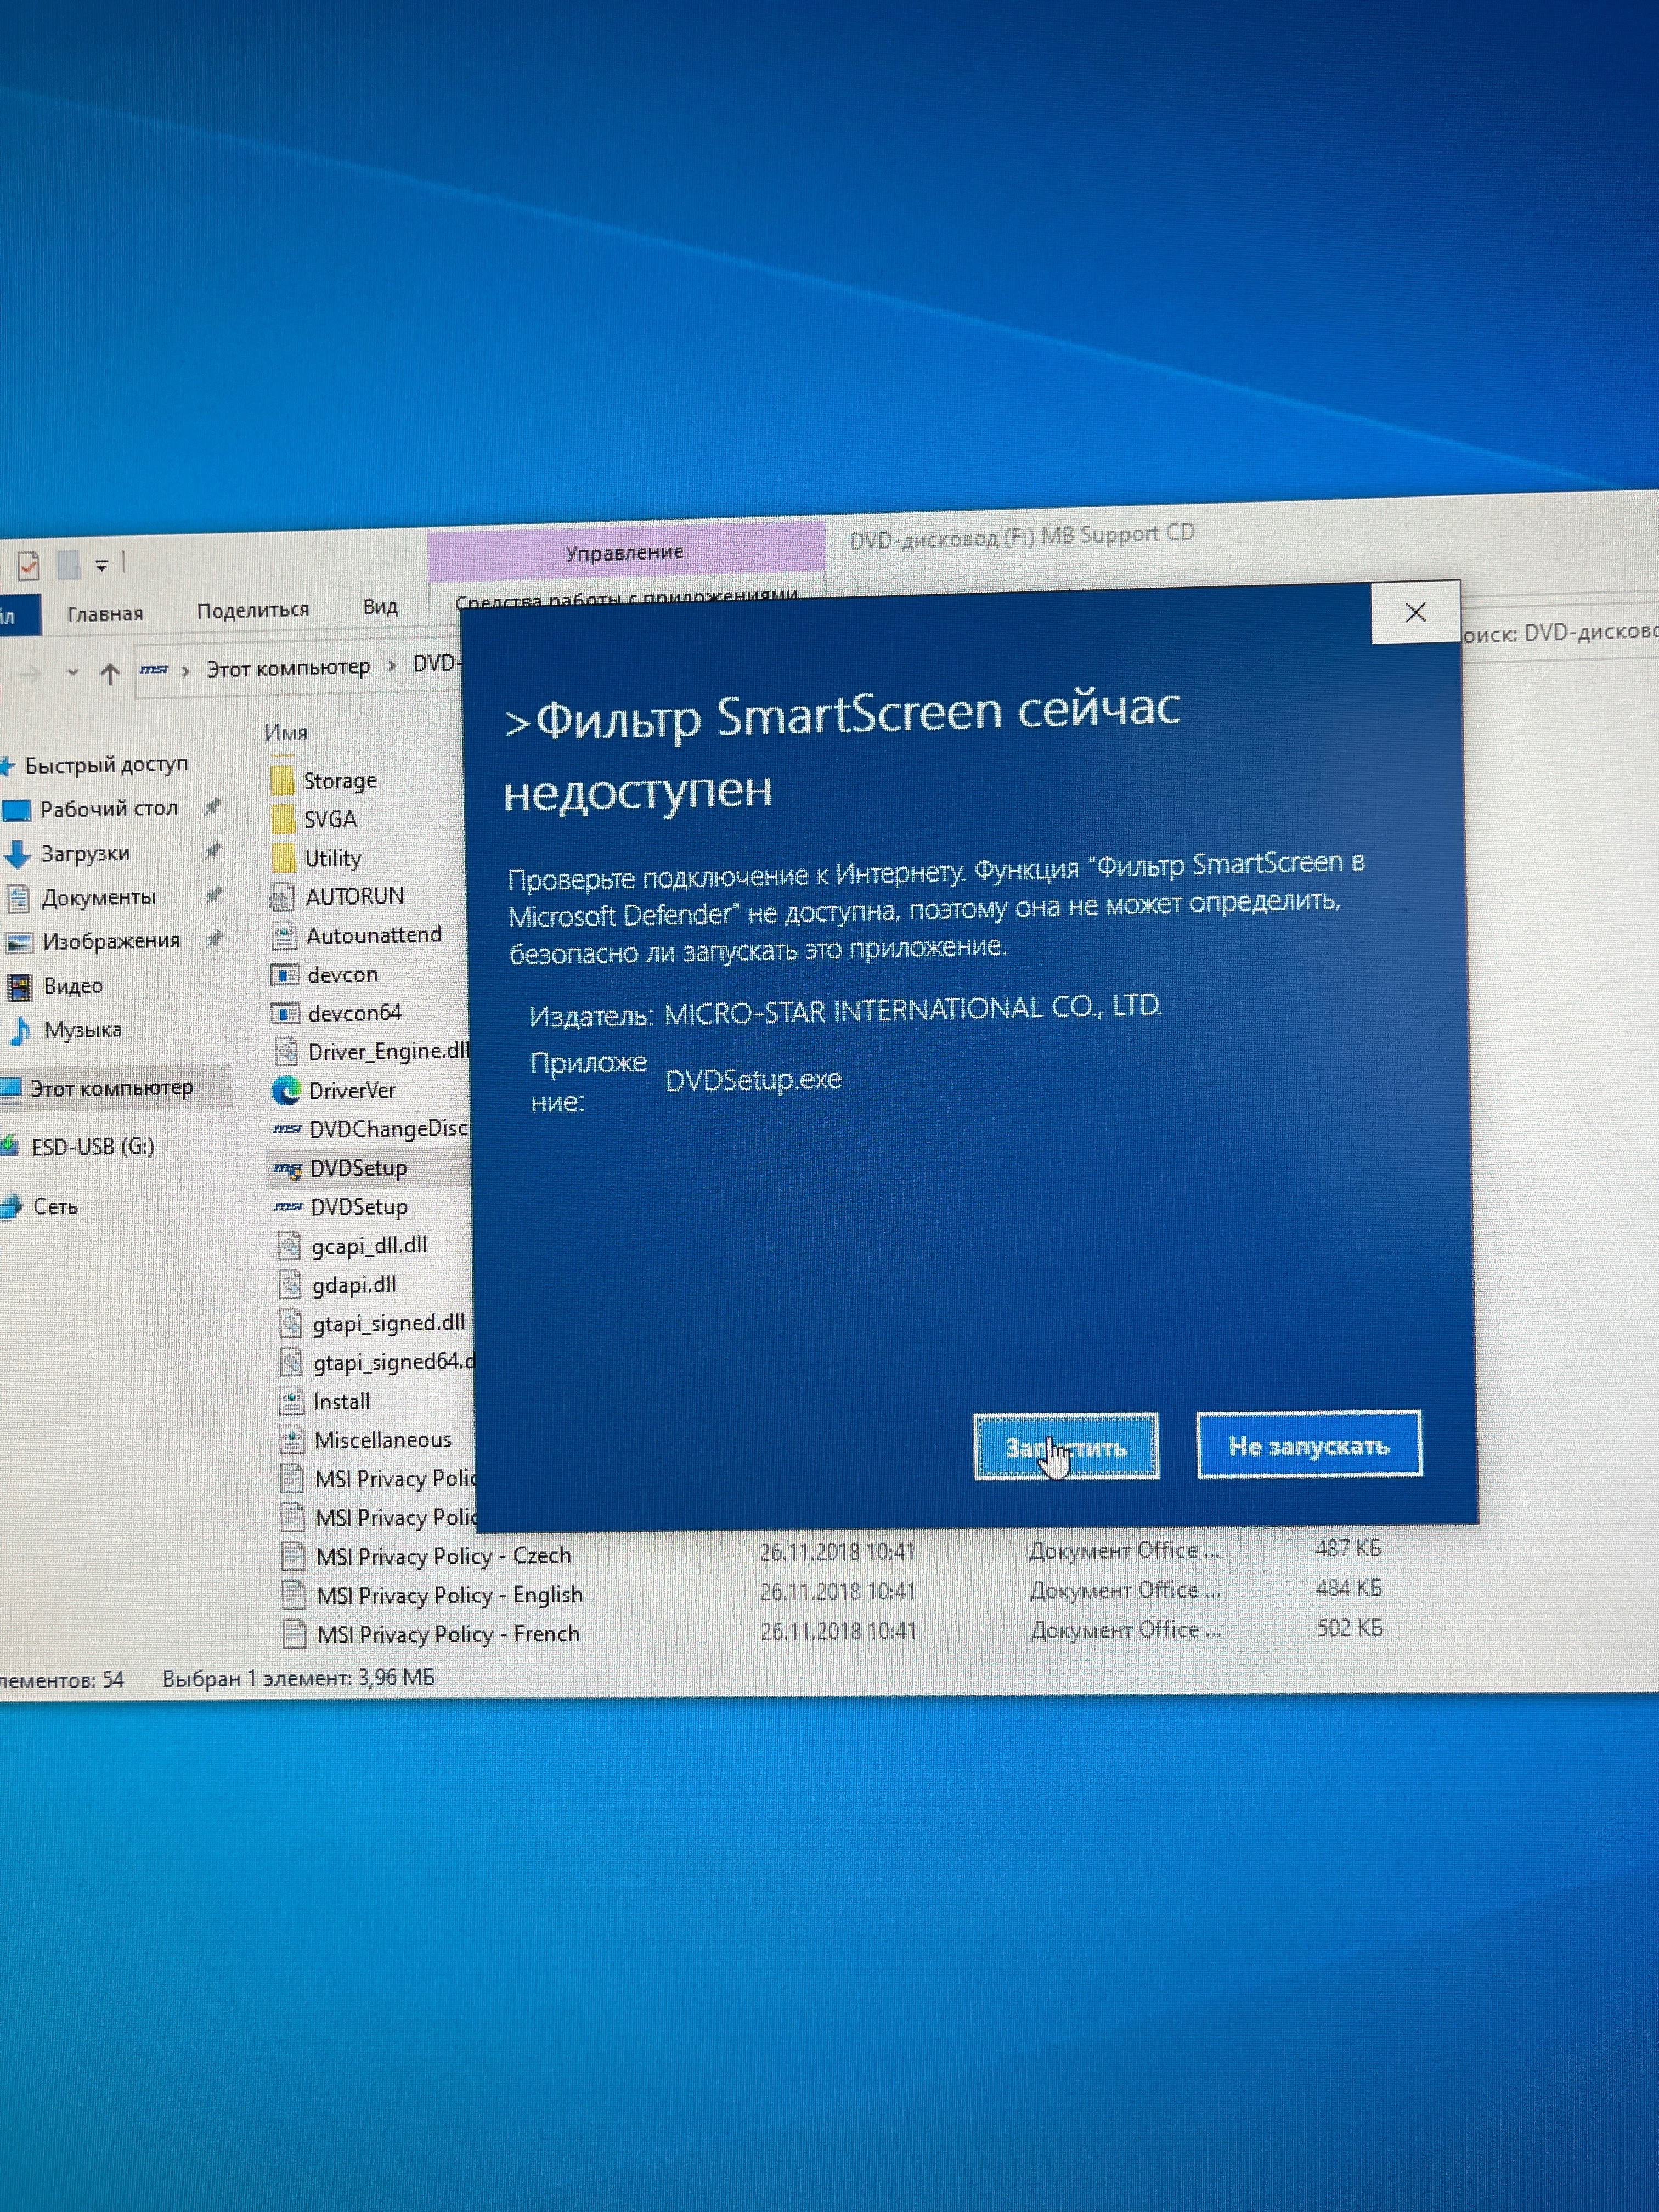Open recent locations dropdown arrow
Screen dimensions: 1659x2212
(72, 673)
